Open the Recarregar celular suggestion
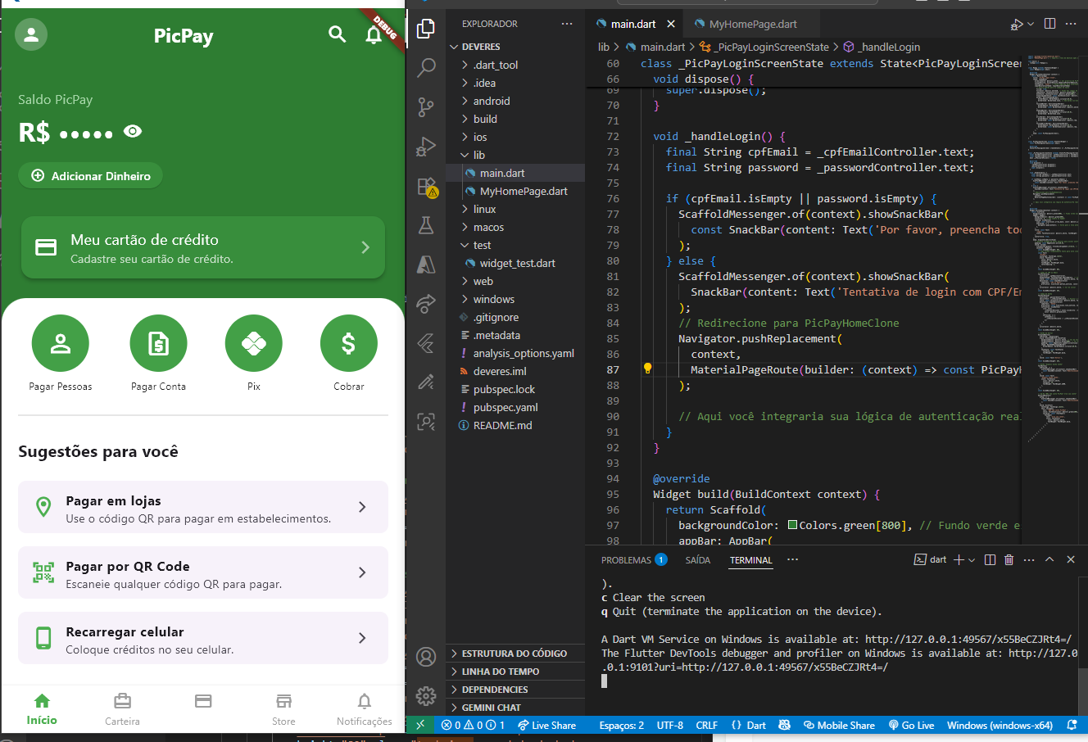 tap(203, 639)
